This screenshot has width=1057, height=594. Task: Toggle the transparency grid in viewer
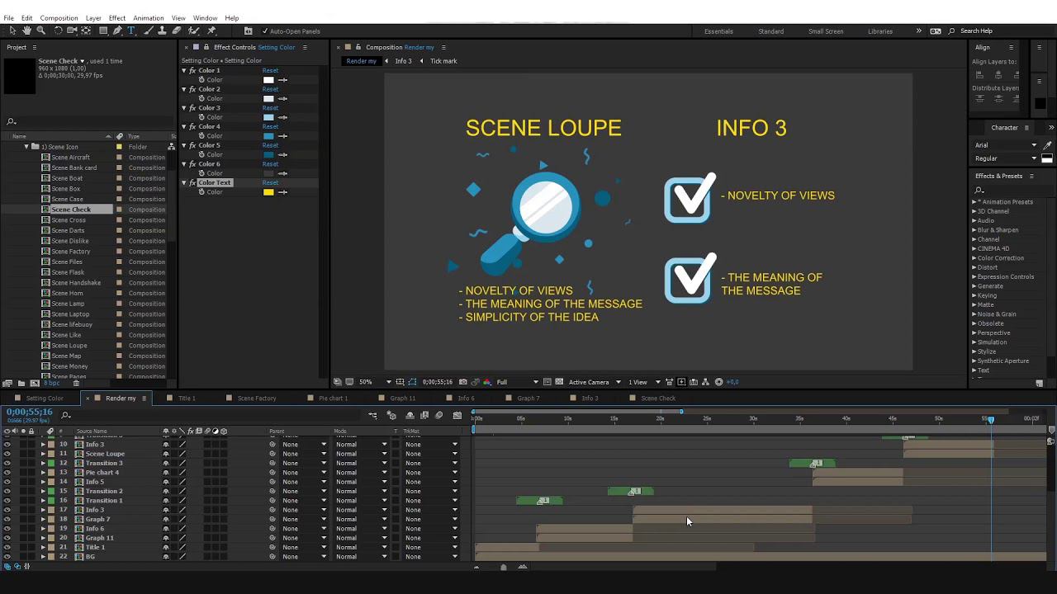pos(559,382)
